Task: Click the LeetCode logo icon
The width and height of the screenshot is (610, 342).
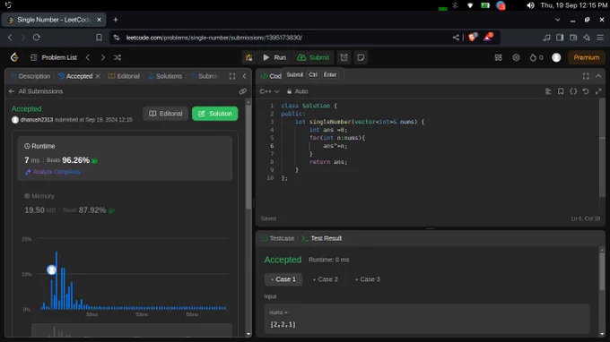Action: pos(14,57)
